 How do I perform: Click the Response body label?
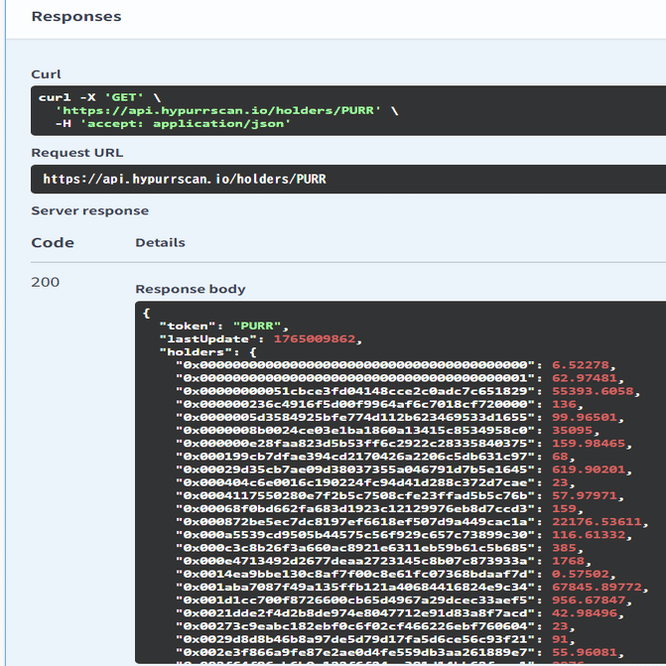click(190, 289)
